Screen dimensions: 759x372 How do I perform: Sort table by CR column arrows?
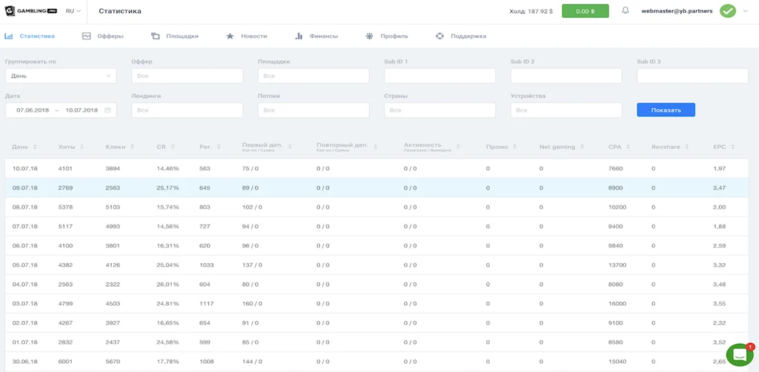click(172, 147)
